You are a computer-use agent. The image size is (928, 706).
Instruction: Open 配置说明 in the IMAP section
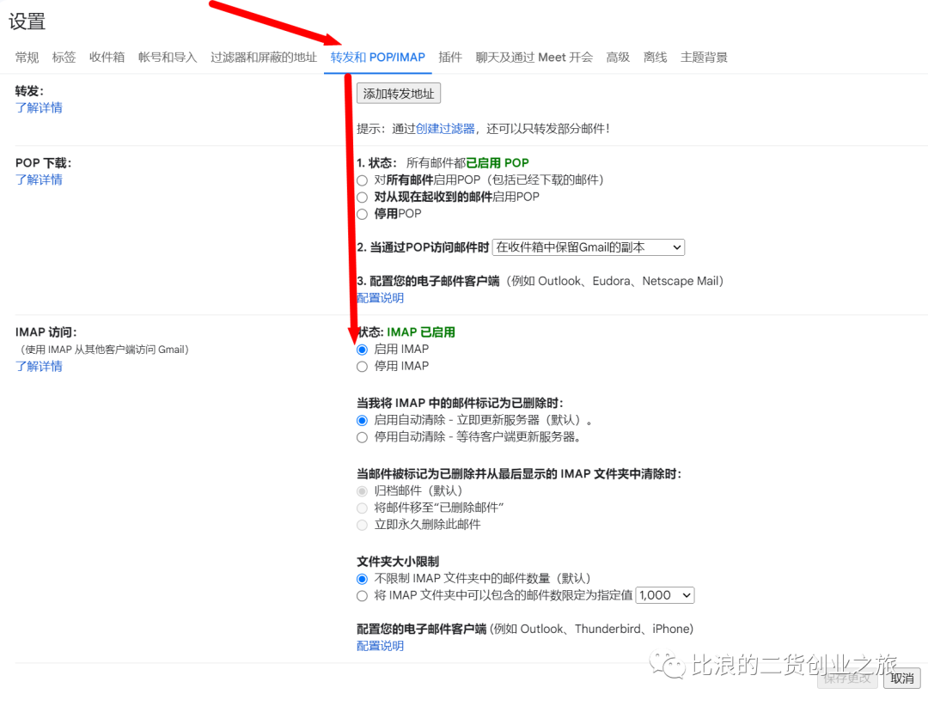[379, 645]
